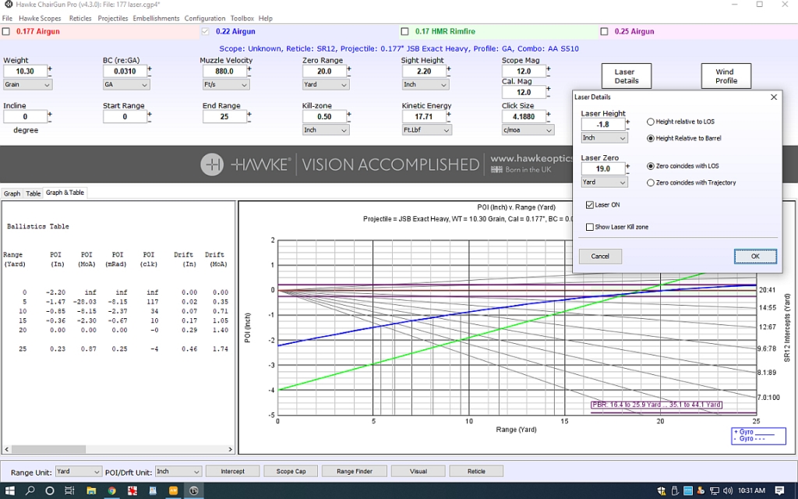Expand the Laser Zero Yard unit dropdown

coord(605,182)
